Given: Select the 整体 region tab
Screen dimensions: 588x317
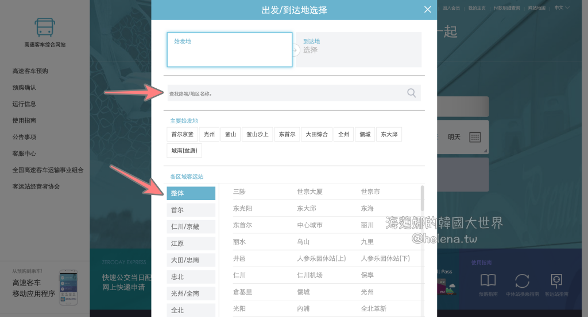Looking at the screenshot, I should click(x=191, y=193).
